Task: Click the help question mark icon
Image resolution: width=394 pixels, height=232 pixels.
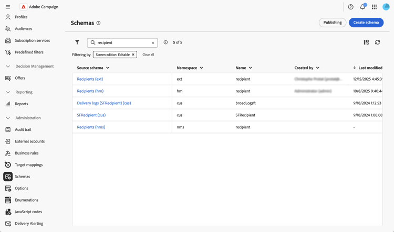Action: coord(351,7)
